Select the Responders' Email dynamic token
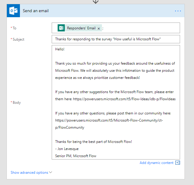194x185 pixels. point(81,28)
